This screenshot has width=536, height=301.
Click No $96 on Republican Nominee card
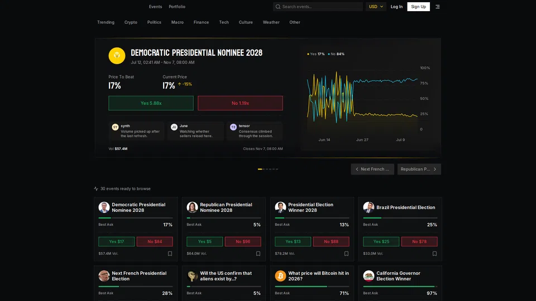pyautogui.click(x=243, y=241)
